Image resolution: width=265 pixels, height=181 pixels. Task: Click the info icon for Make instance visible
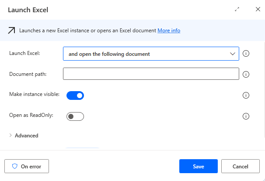[x=246, y=95]
